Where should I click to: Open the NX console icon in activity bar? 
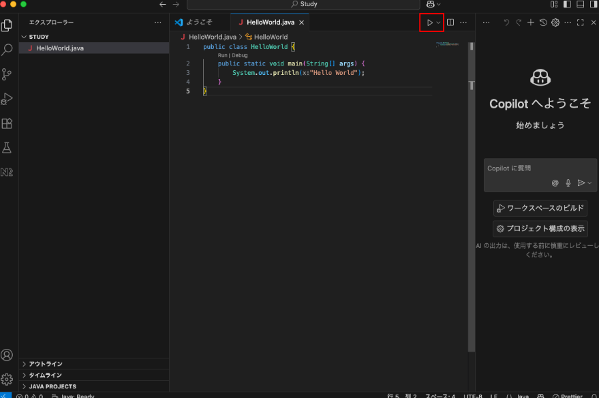(7, 172)
